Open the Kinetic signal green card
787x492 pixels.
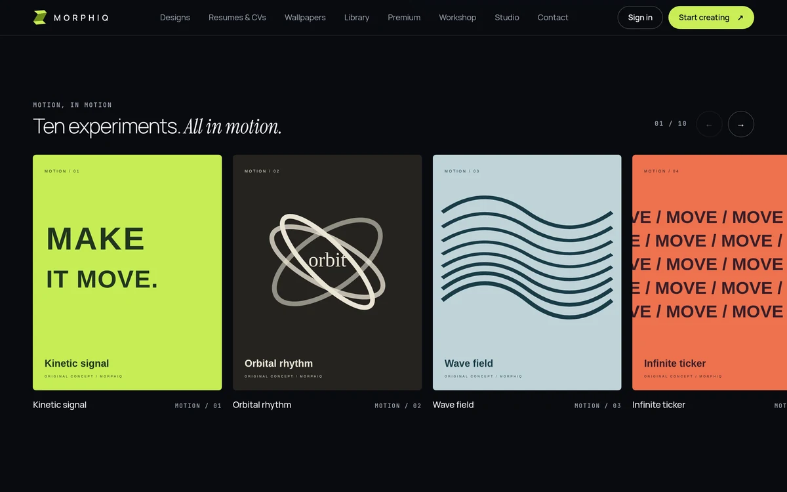pos(127,272)
